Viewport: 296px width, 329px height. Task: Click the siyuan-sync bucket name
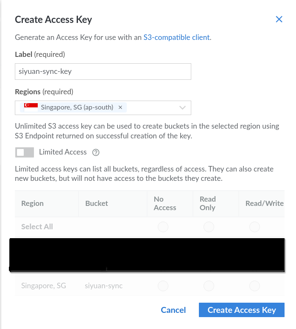(104, 286)
